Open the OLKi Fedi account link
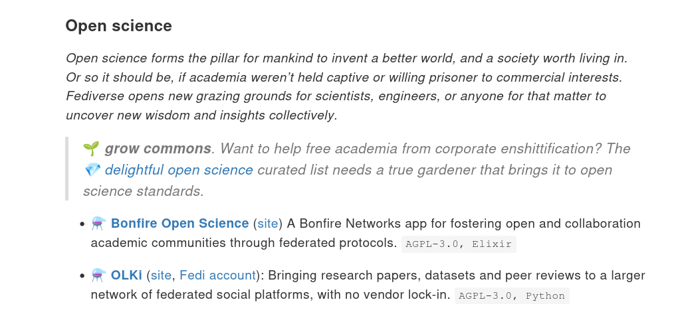676x324 pixels. point(218,276)
